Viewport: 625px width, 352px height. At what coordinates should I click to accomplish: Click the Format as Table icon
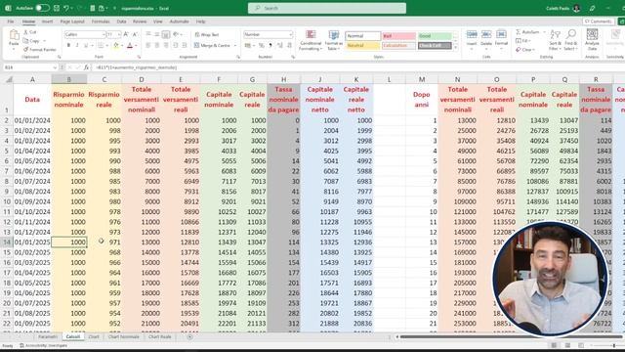click(x=334, y=35)
